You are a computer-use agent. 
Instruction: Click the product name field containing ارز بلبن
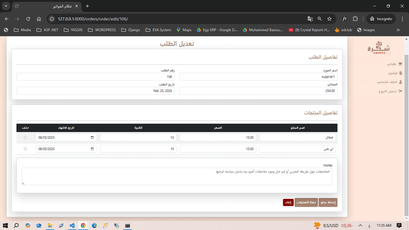[297, 149]
